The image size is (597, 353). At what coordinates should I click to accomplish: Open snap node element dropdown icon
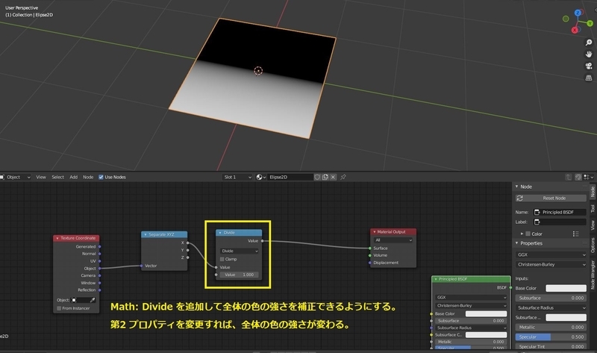[x=589, y=177]
